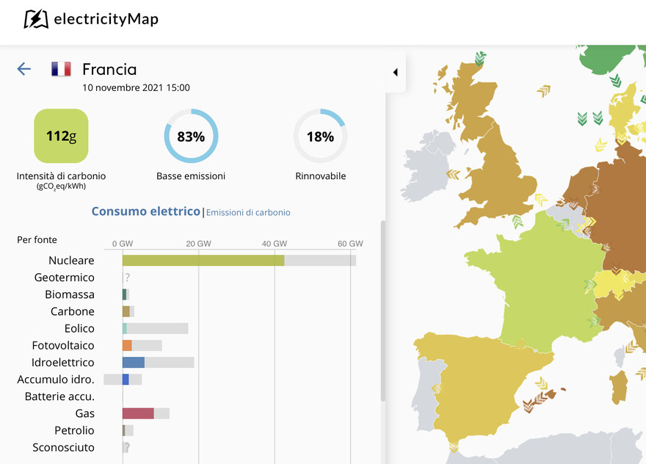Click the question mark next to Sconosciuto
The image size is (646, 464).
click(127, 447)
